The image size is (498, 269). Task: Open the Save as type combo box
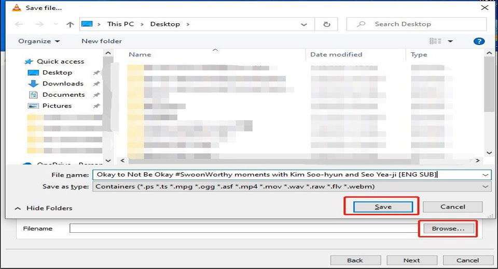(x=292, y=187)
